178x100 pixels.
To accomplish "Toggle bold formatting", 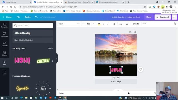I will pyautogui.click(x=103, y=24).
